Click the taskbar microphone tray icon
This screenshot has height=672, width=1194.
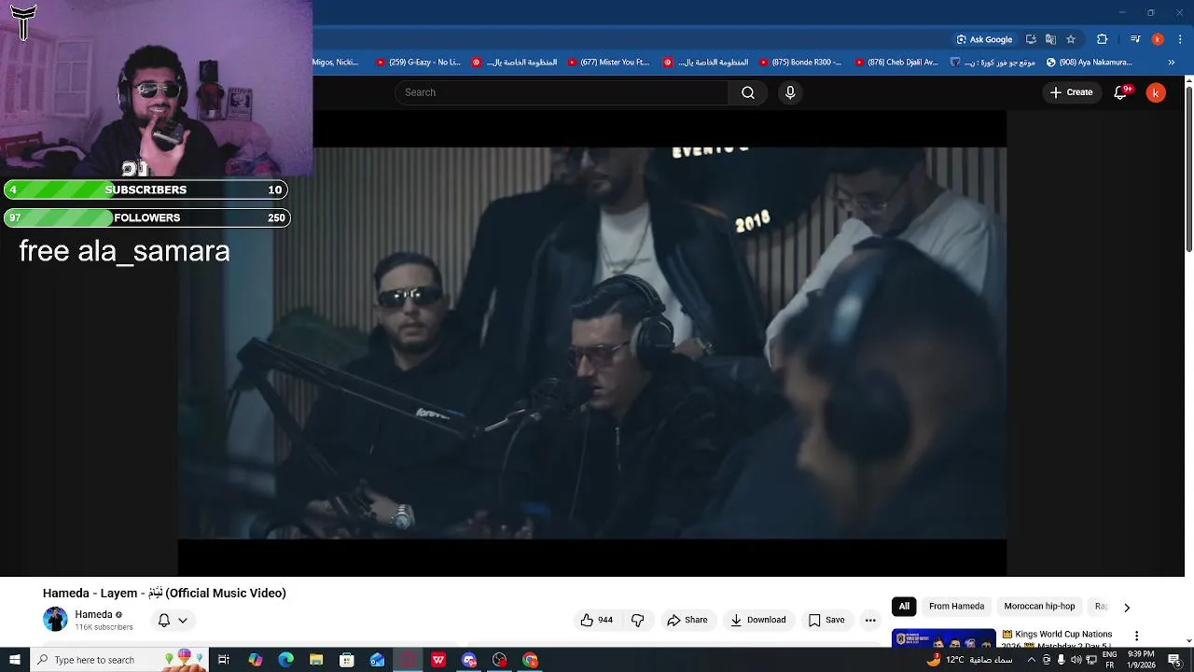click(x=1061, y=660)
